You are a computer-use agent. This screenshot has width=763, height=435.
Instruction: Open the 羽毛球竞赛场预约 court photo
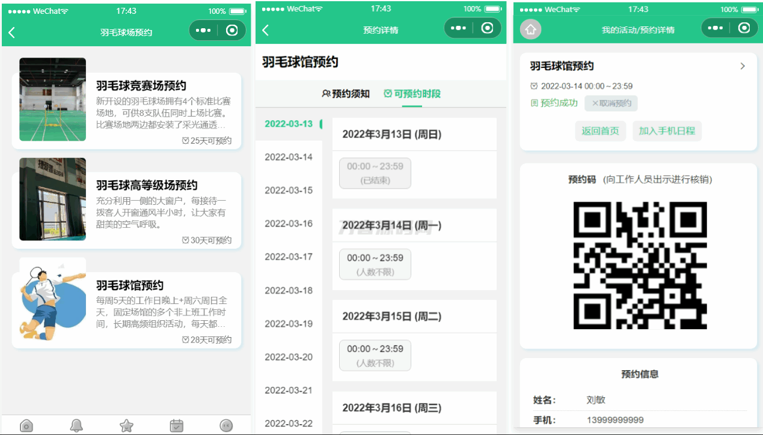pyautogui.click(x=52, y=99)
